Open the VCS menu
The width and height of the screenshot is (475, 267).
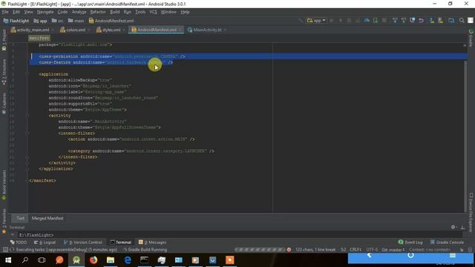click(x=154, y=12)
